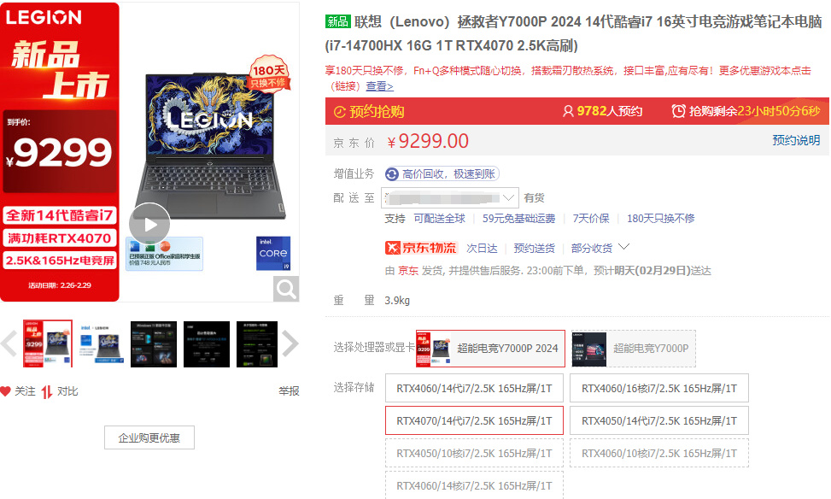Expand the 部分收货 chevron
Image resolution: width=831 pixels, height=499 pixels.
(623, 247)
